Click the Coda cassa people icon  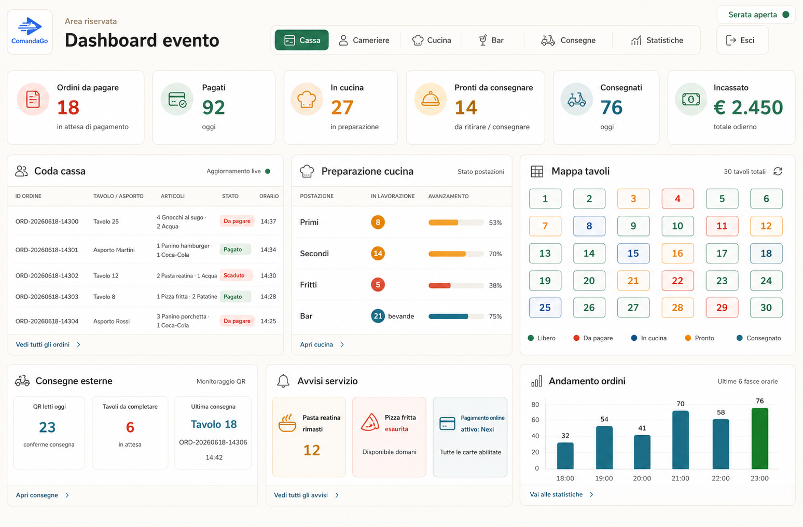click(21, 171)
